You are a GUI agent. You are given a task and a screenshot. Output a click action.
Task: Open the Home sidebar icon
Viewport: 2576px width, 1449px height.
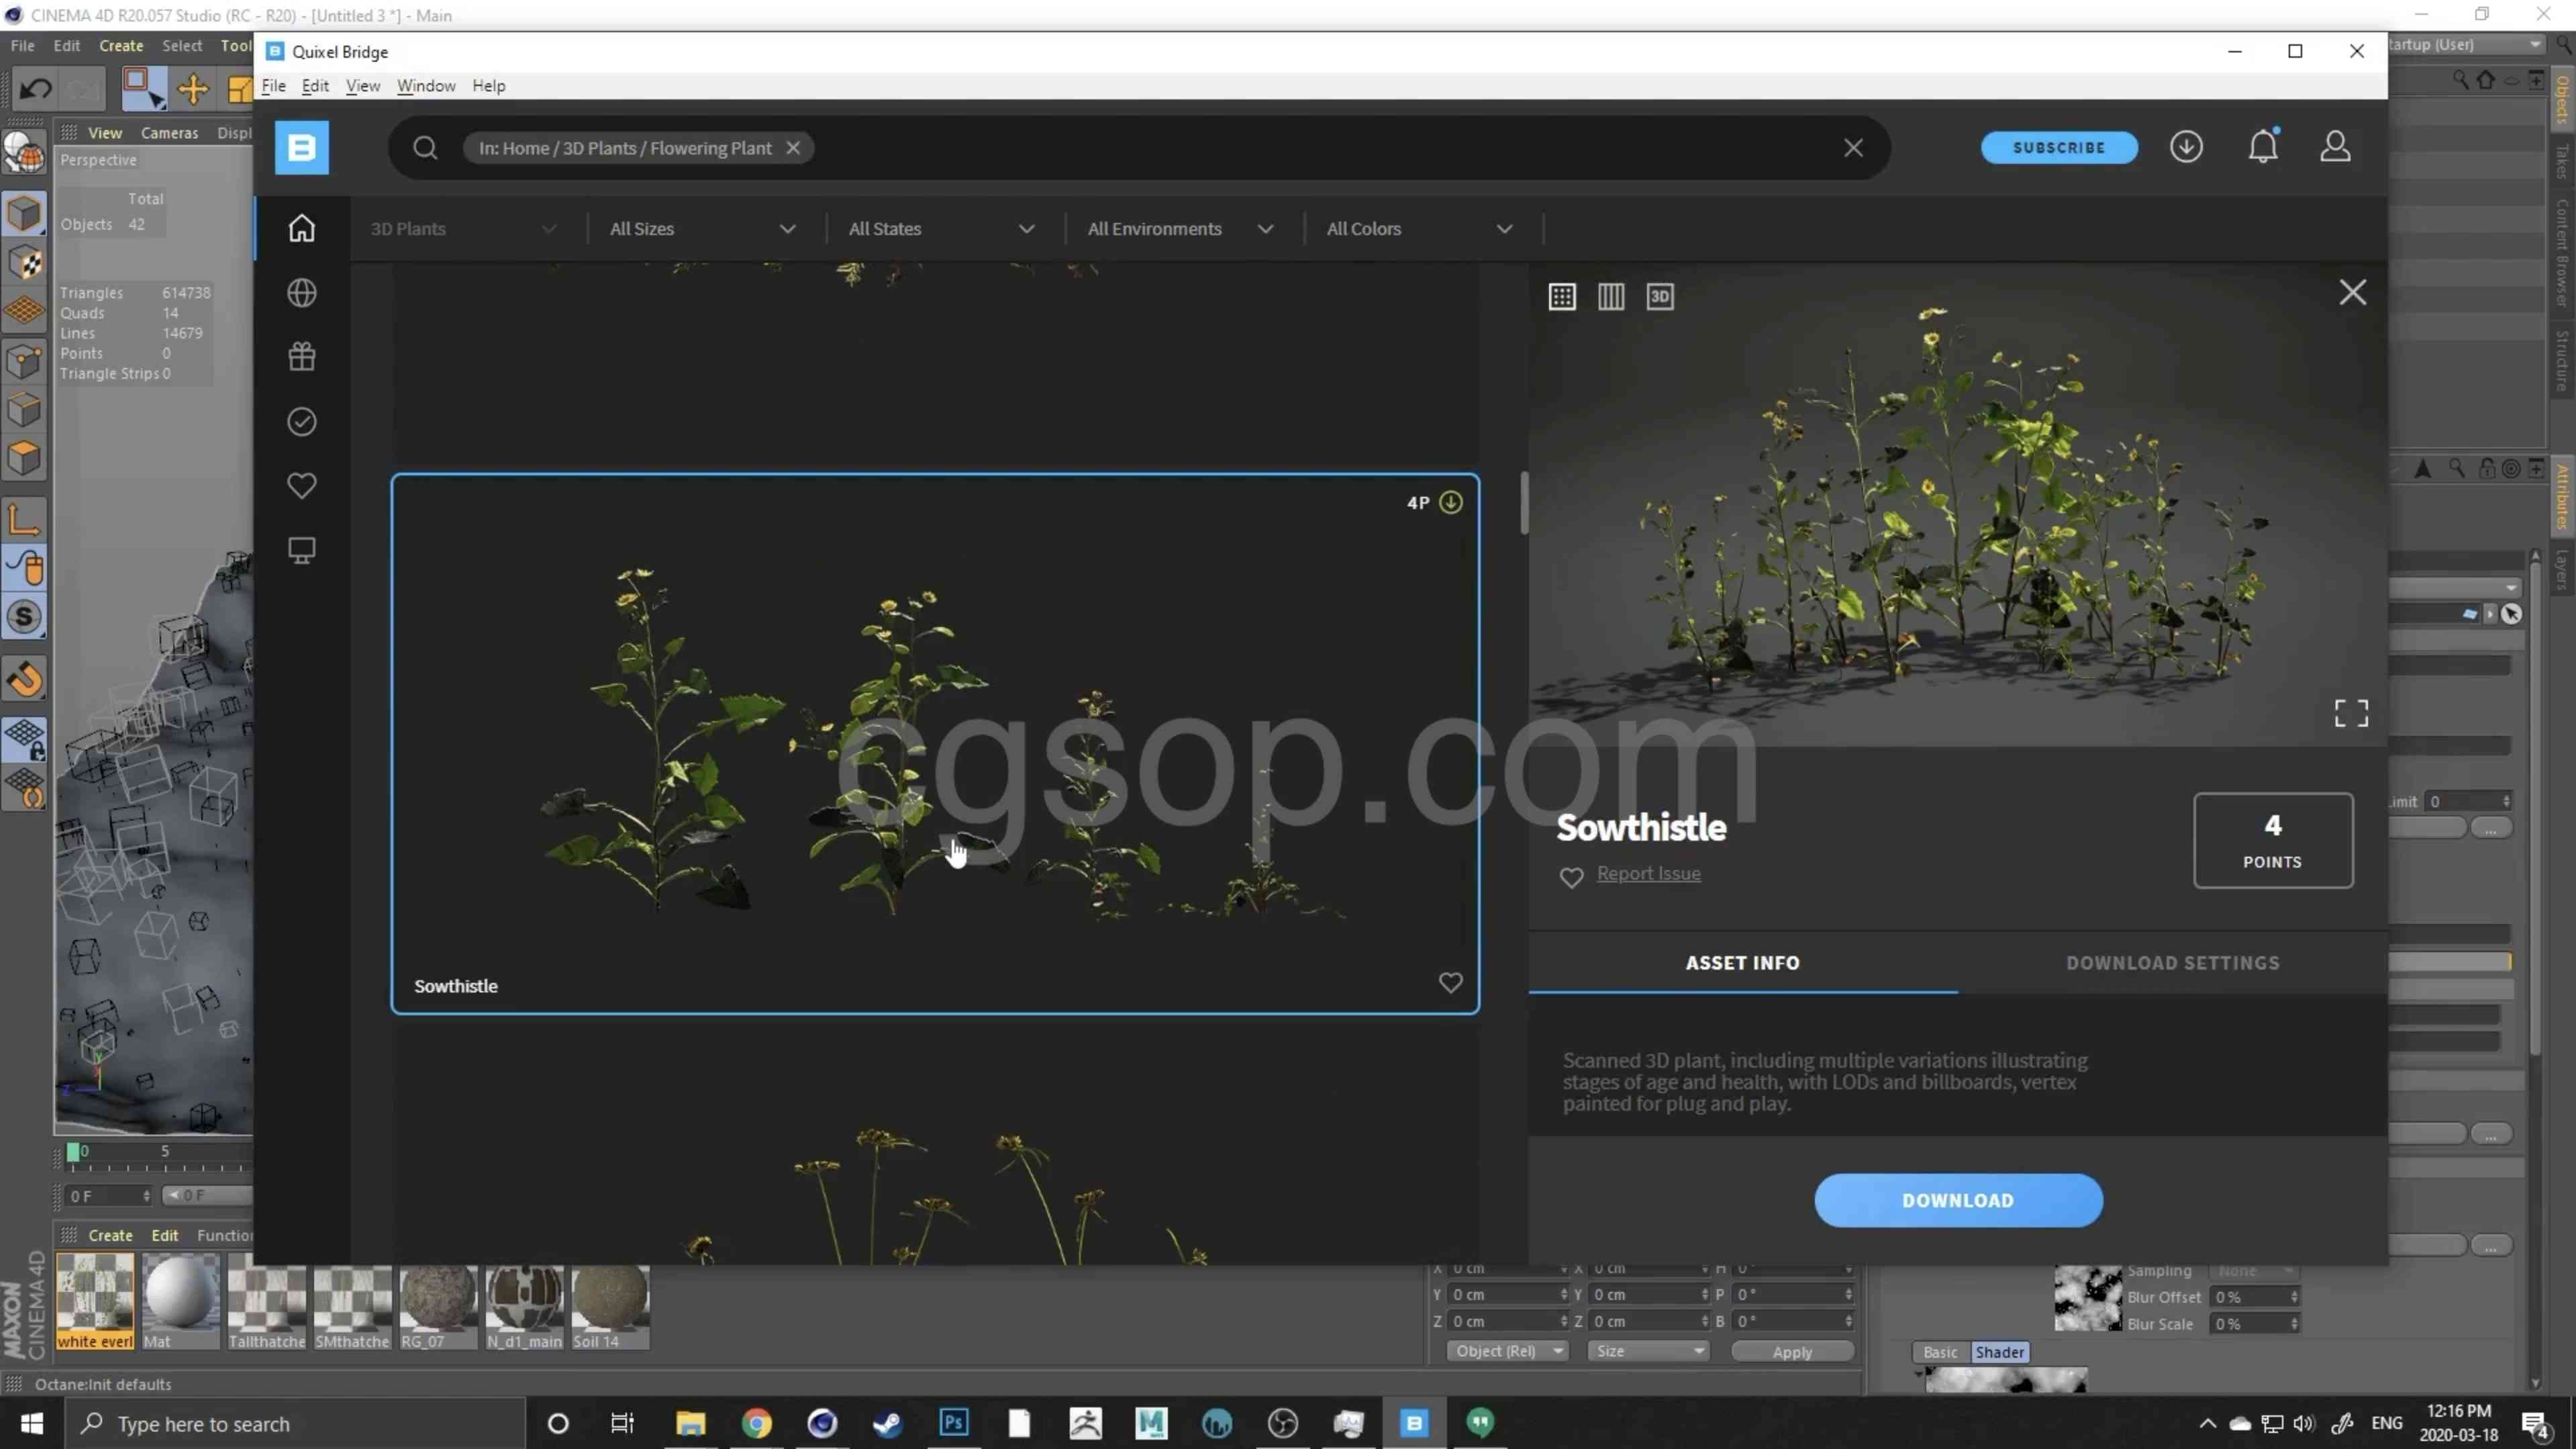(x=301, y=228)
